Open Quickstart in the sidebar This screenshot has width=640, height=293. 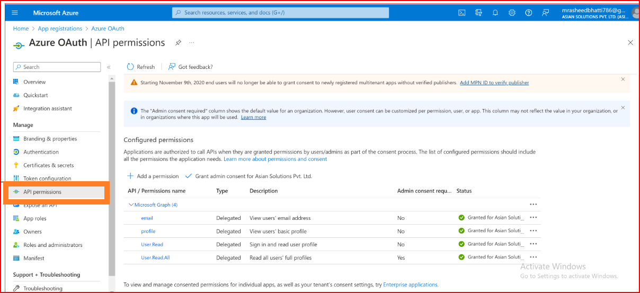pos(35,95)
